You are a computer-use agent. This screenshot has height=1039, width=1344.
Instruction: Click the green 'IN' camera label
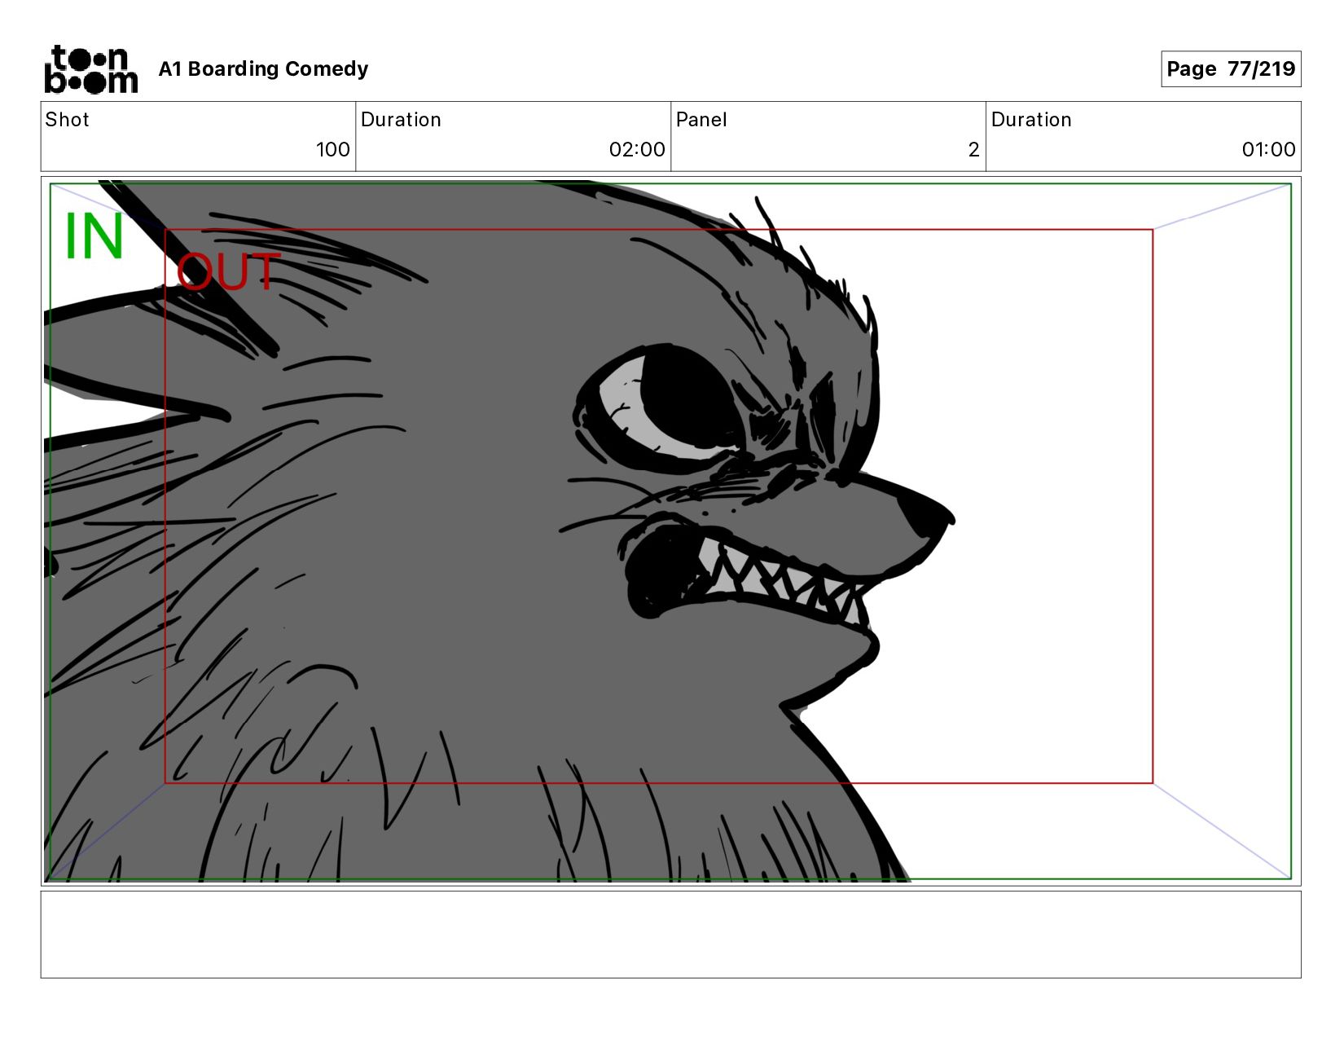click(x=94, y=236)
